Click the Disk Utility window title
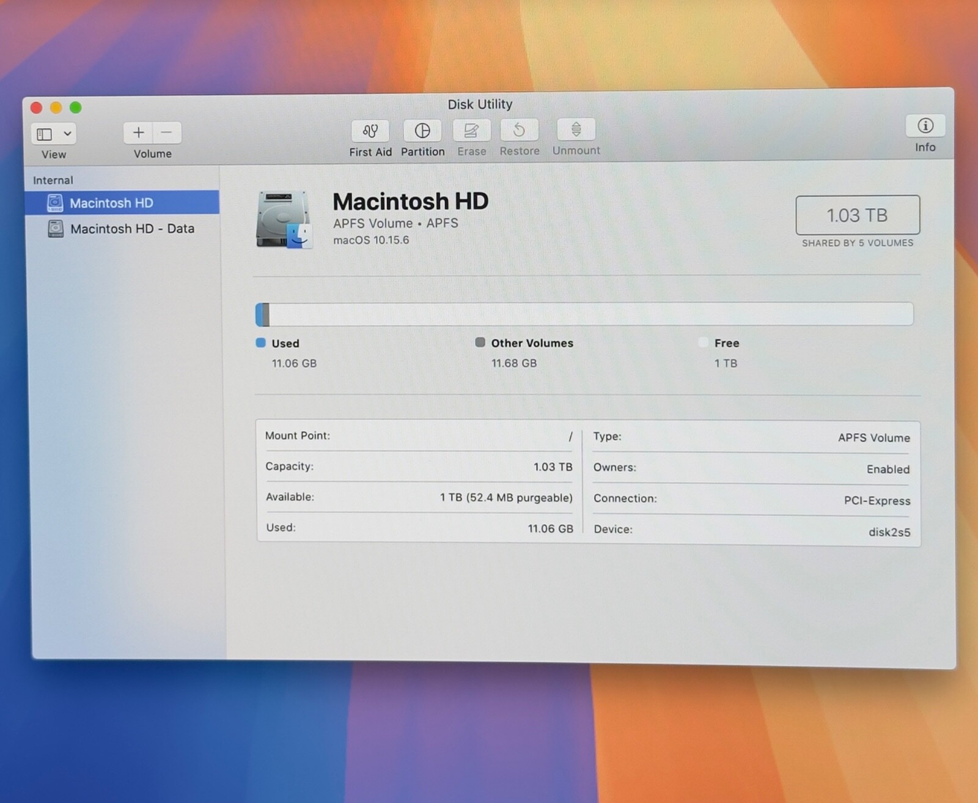The image size is (978, 803). (480, 105)
